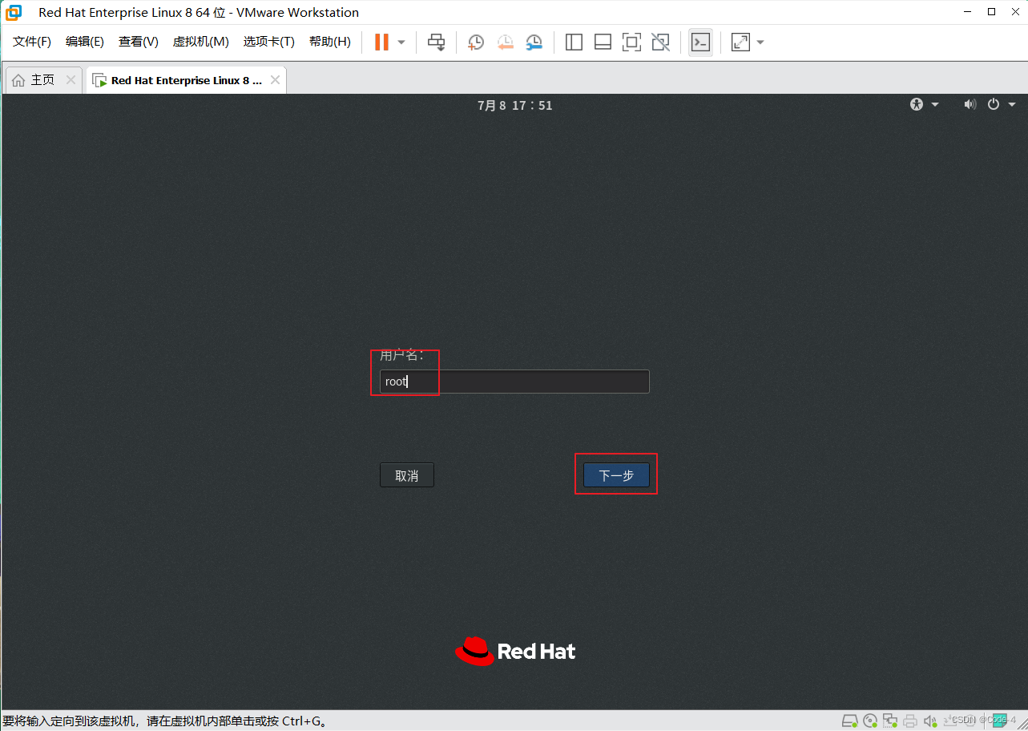The width and height of the screenshot is (1028, 731).
Task: Toggle the thumbnail bar view icon
Action: 603,42
